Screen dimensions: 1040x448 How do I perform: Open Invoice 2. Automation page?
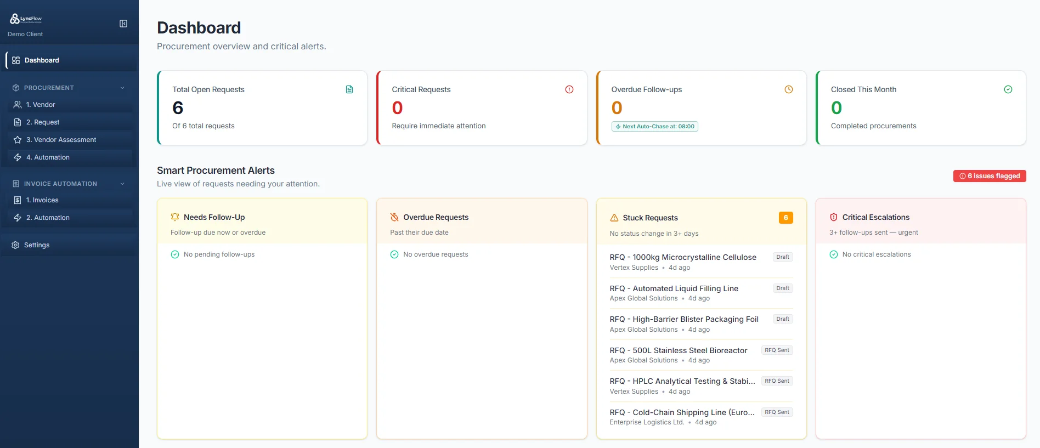pyautogui.click(x=71, y=218)
